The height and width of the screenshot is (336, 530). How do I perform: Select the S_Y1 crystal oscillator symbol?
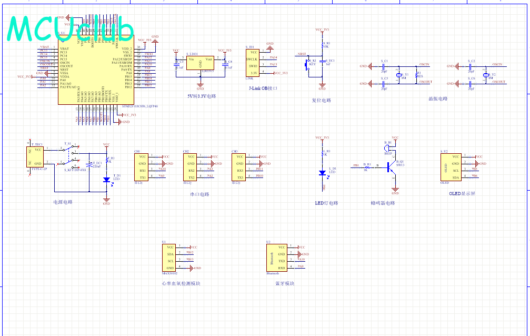coord(399,75)
